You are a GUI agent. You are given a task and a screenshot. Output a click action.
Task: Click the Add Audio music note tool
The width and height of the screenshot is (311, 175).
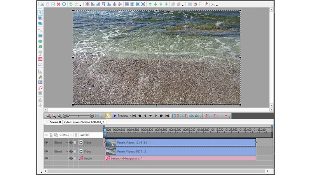tap(40, 87)
